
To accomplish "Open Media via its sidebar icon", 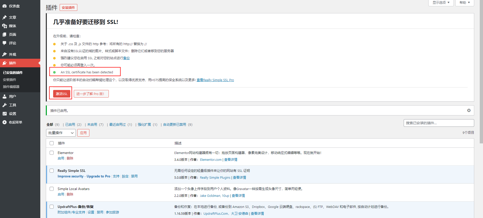I will tap(5, 26).
